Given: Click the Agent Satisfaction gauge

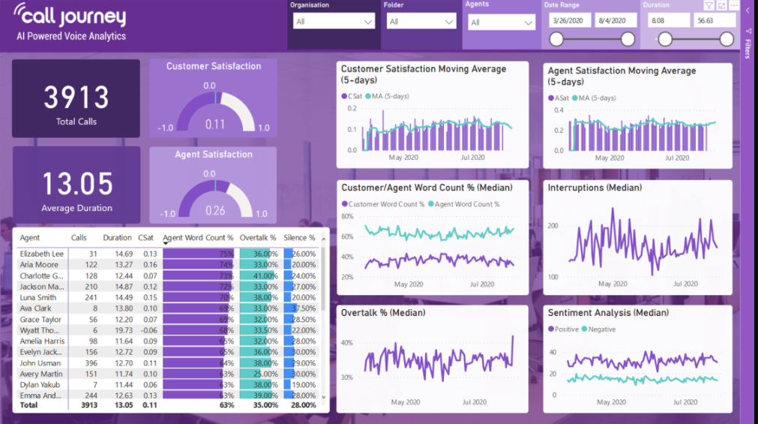Looking at the screenshot, I should coord(213,185).
